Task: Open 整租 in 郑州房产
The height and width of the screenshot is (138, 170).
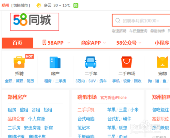Action: click(x=24, y=110)
